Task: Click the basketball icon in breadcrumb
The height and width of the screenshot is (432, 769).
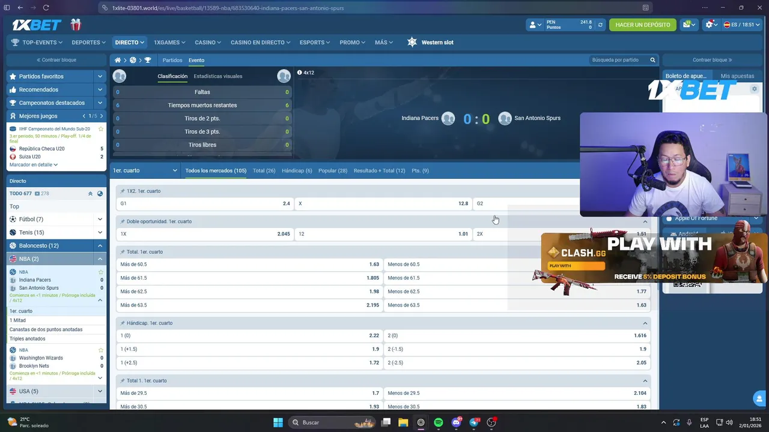Action: (133, 60)
